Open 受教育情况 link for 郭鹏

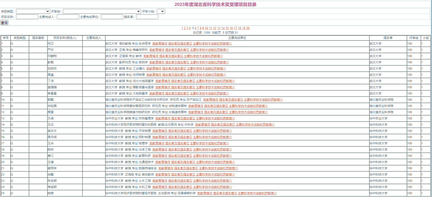211,99
